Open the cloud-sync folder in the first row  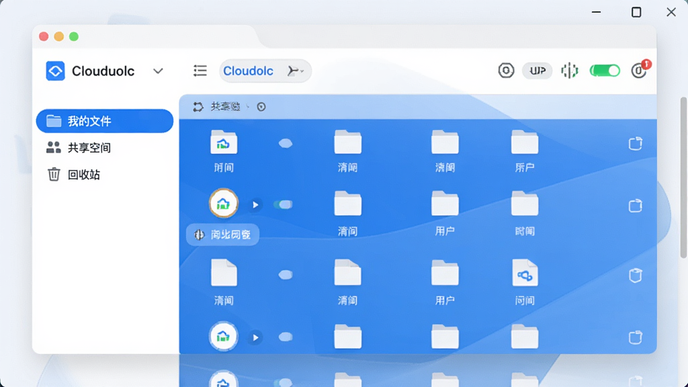tap(224, 142)
